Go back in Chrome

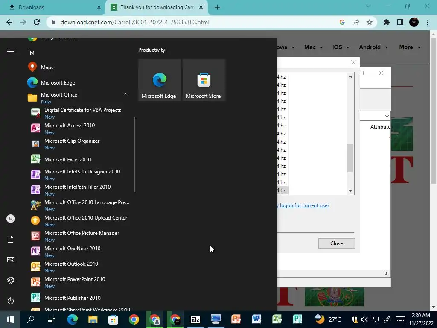point(9,22)
